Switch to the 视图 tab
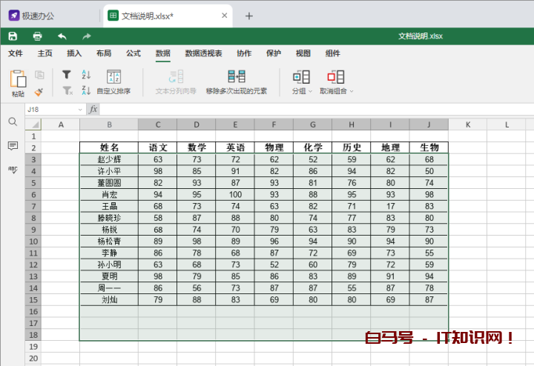The image size is (534, 366). click(x=303, y=53)
